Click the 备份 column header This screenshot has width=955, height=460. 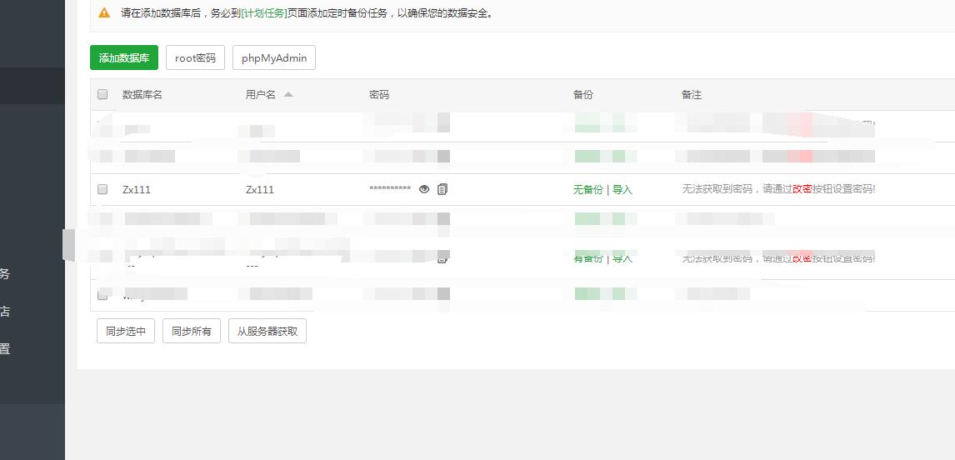click(x=583, y=95)
